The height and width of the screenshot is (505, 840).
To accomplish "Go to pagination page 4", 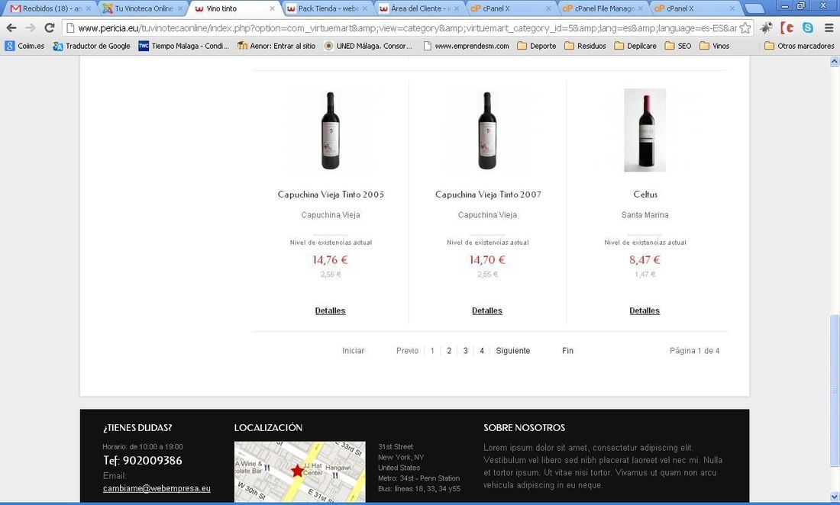I will coord(482,350).
